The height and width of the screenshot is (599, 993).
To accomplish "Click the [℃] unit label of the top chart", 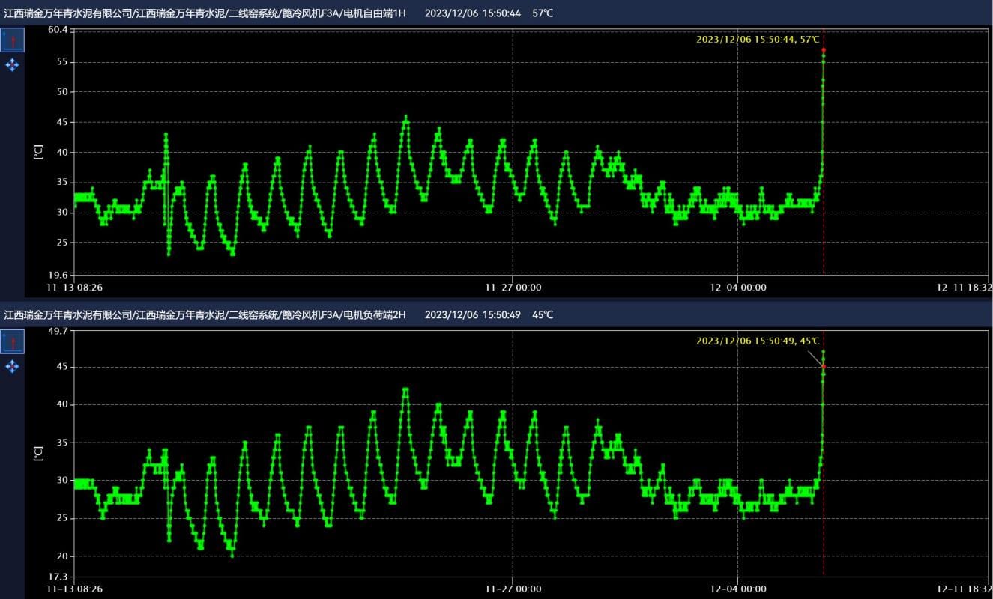I will [38, 152].
